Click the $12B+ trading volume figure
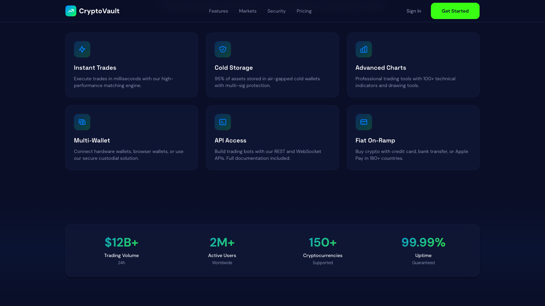Image resolution: width=545 pixels, height=306 pixels. (x=122, y=242)
